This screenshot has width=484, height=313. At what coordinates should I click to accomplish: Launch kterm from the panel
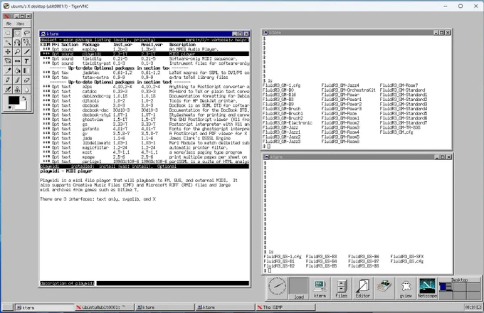(320, 288)
